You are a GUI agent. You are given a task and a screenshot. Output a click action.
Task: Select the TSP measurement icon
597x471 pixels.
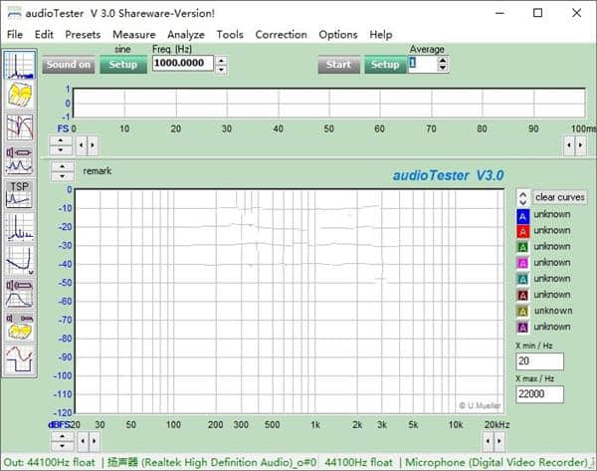coord(19,193)
